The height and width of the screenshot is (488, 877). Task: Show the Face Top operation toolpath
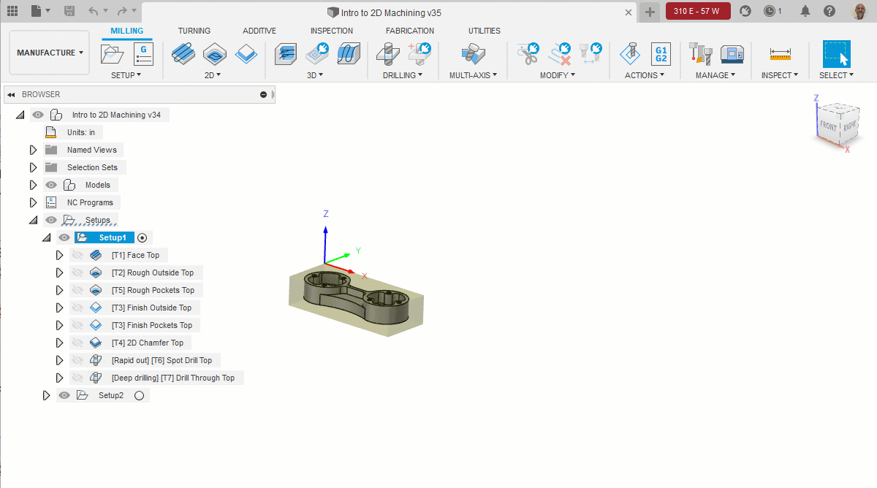point(77,255)
